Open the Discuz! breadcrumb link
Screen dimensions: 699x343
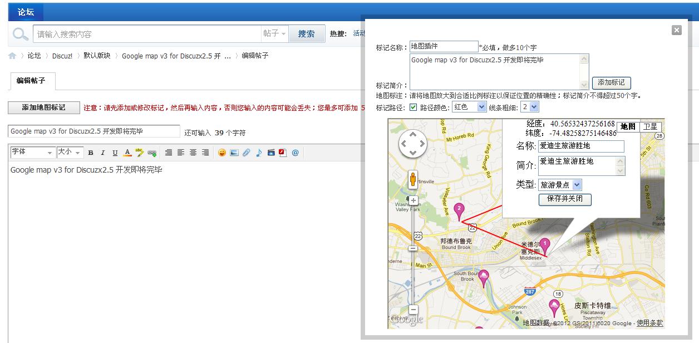[62, 56]
